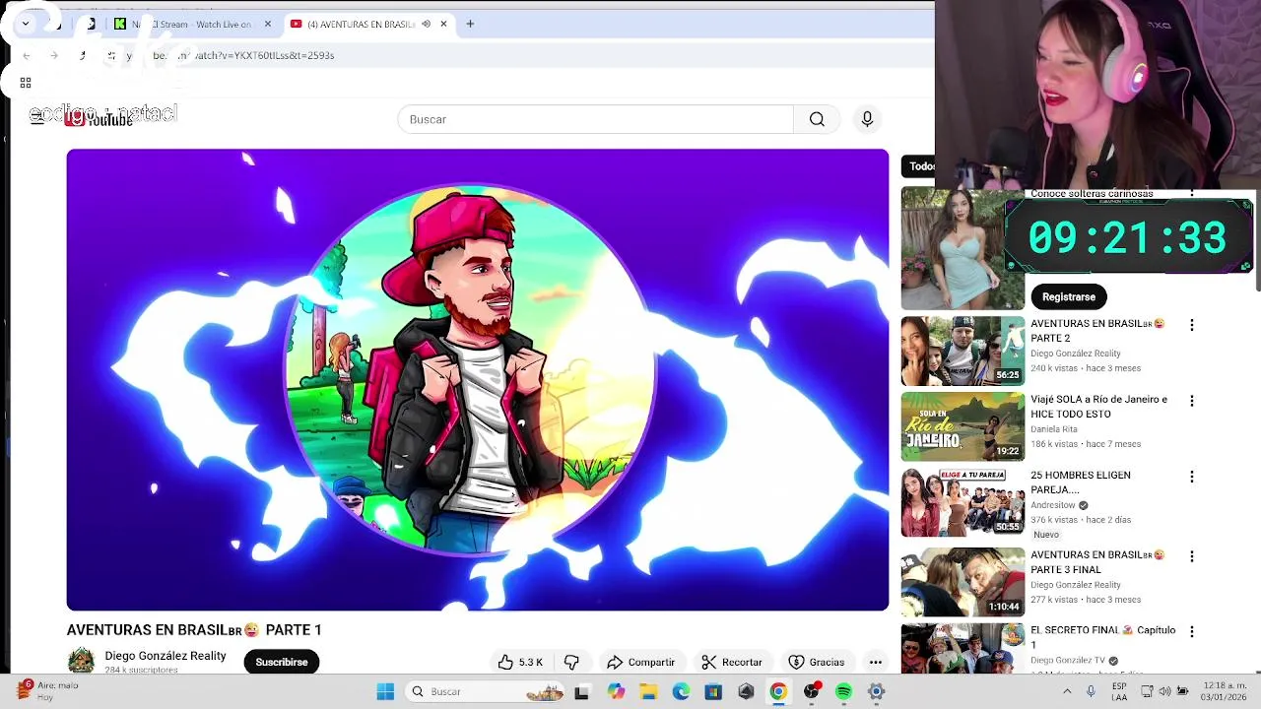Click the video player to pause playback
1261x709 pixels.
pyautogui.click(x=478, y=380)
